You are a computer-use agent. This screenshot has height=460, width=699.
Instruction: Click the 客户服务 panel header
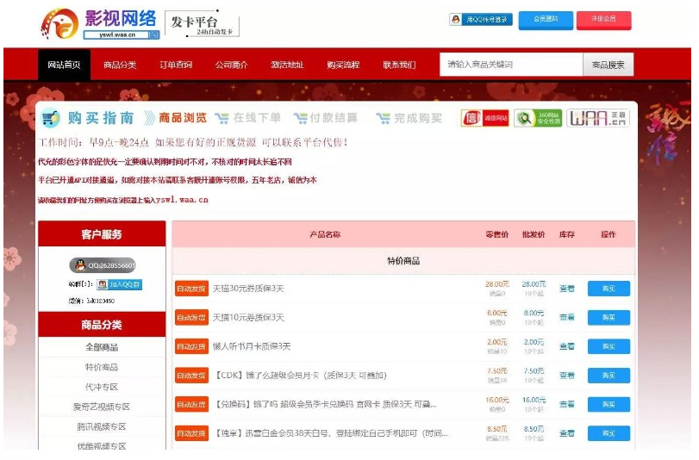(x=102, y=234)
